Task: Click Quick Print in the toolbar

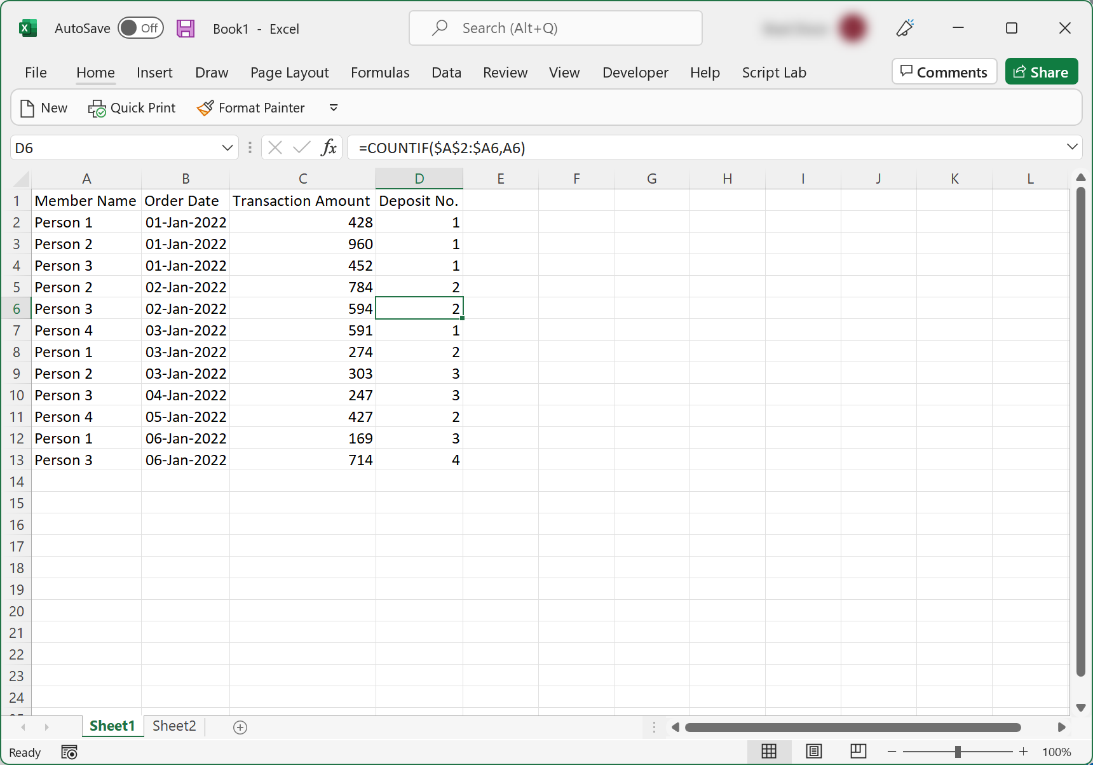Action: [132, 108]
